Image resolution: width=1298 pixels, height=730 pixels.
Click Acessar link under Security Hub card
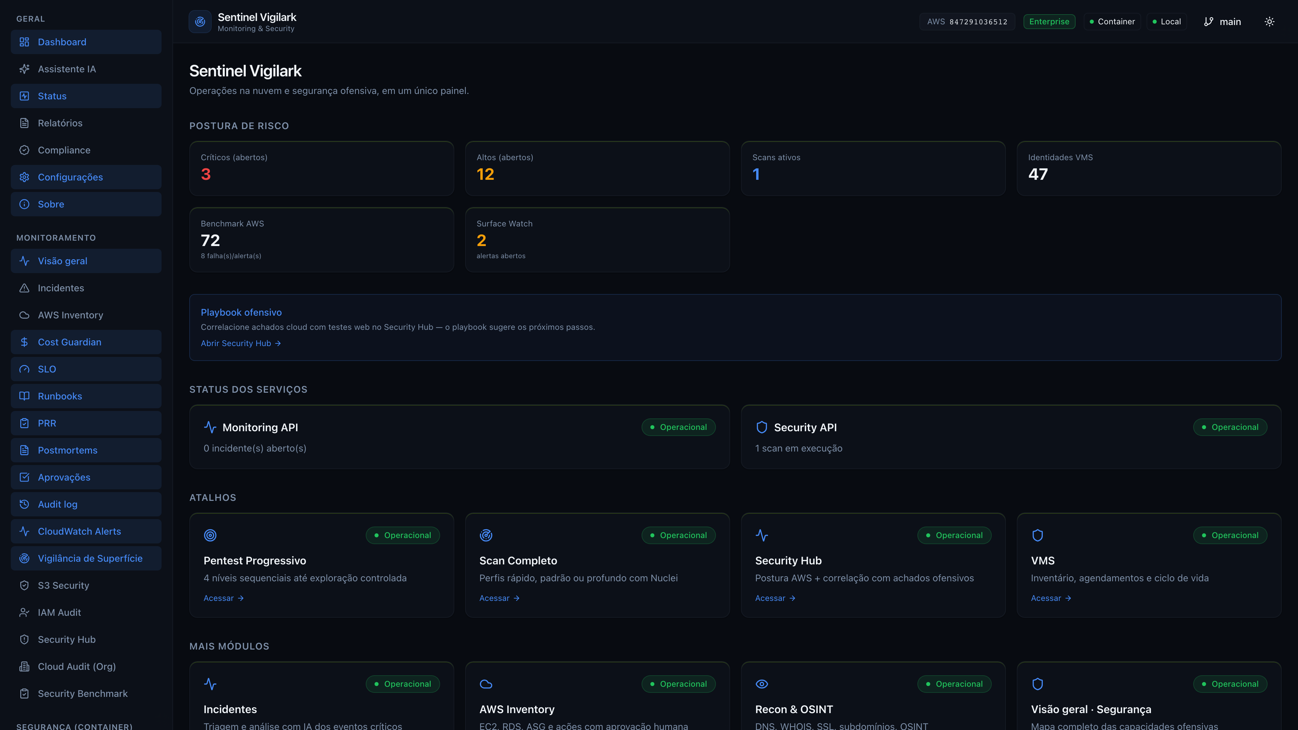[775, 598]
